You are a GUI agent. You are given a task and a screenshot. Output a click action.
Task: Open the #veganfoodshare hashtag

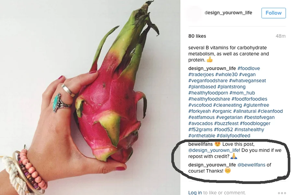[208, 81]
